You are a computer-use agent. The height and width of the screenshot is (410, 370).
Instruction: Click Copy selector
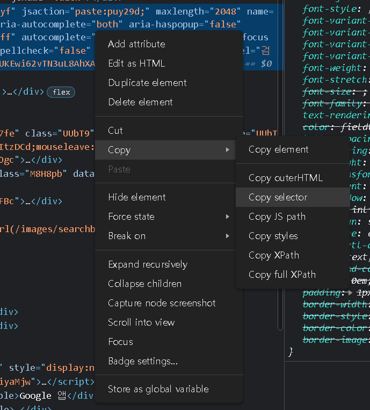click(x=293, y=197)
